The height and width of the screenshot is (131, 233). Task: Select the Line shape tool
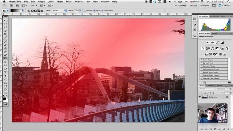point(5,79)
